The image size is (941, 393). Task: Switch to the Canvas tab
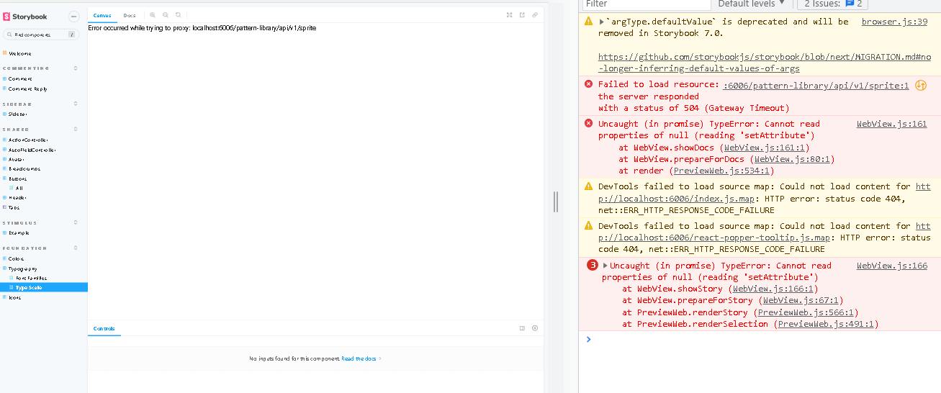[x=102, y=15]
